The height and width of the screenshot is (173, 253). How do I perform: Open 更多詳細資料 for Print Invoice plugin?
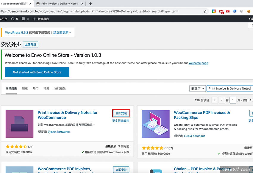tap(121, 121)
